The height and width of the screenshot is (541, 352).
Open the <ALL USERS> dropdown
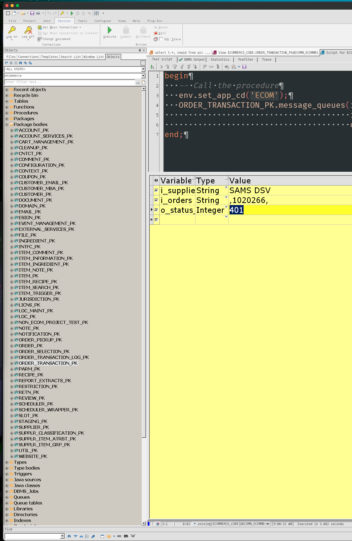point(143,69)
